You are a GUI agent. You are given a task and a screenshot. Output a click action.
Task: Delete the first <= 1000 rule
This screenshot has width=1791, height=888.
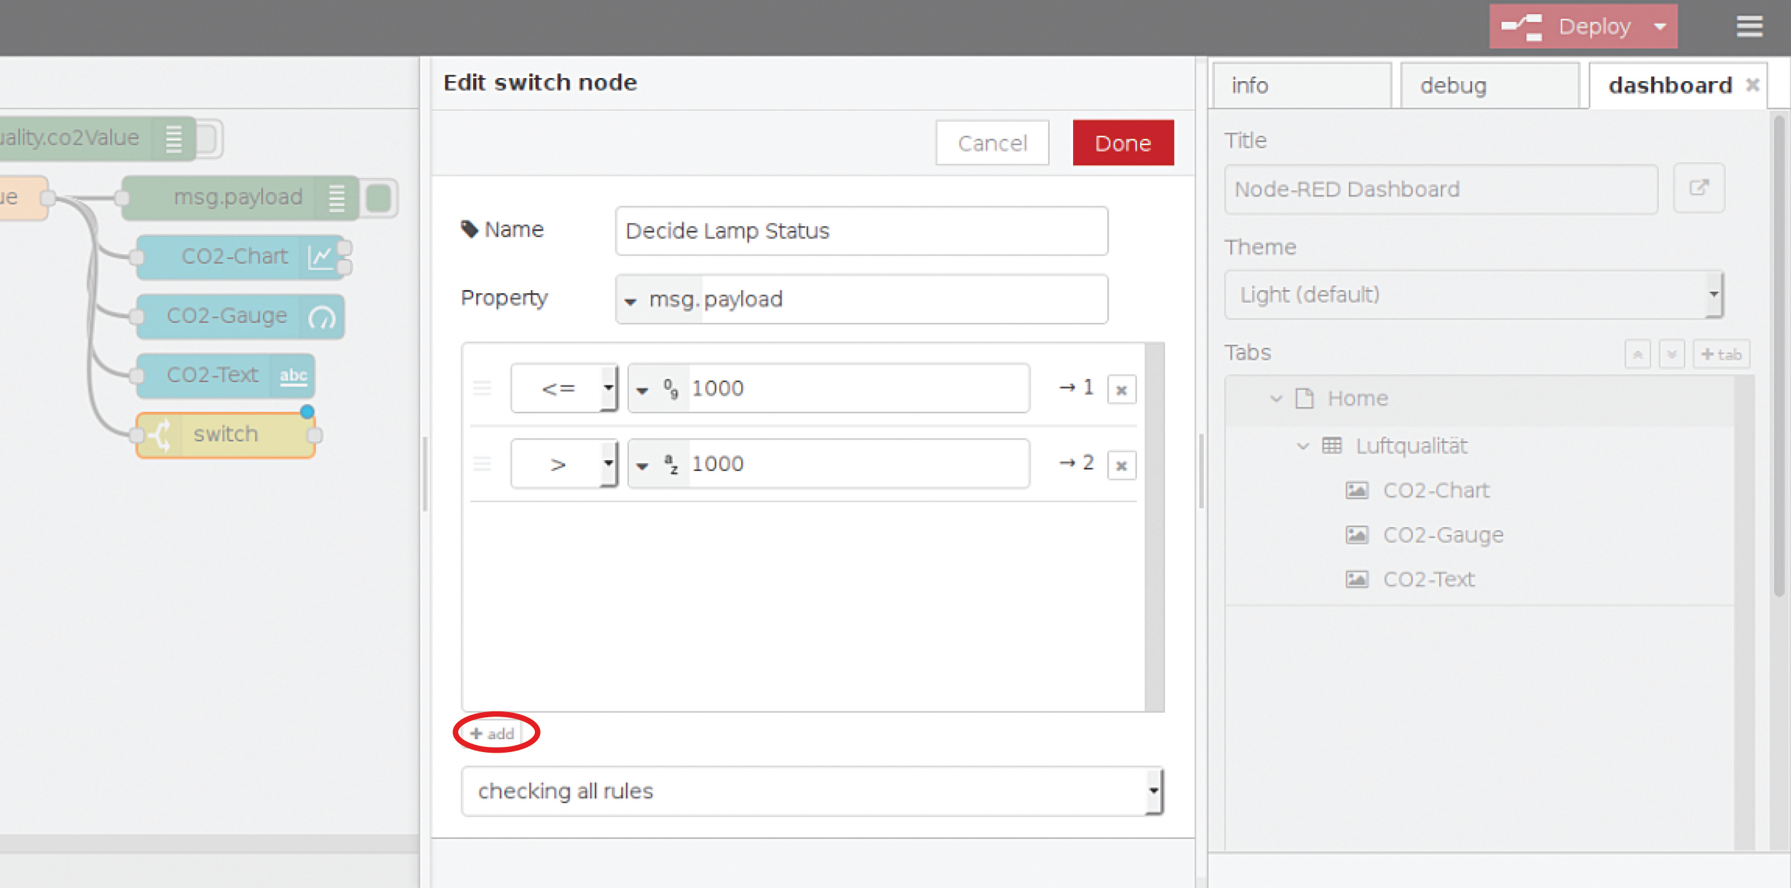1121,389
